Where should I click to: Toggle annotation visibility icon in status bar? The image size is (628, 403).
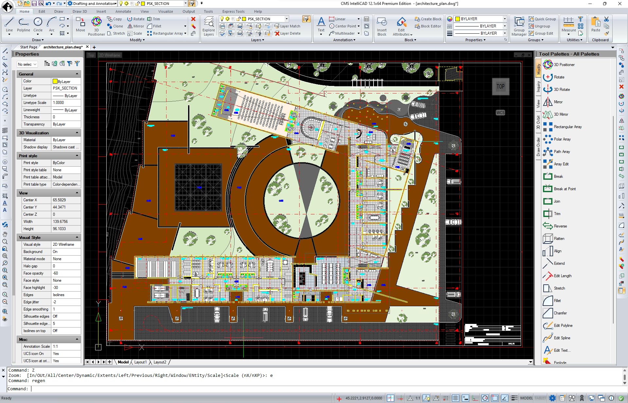coord(426,398)
